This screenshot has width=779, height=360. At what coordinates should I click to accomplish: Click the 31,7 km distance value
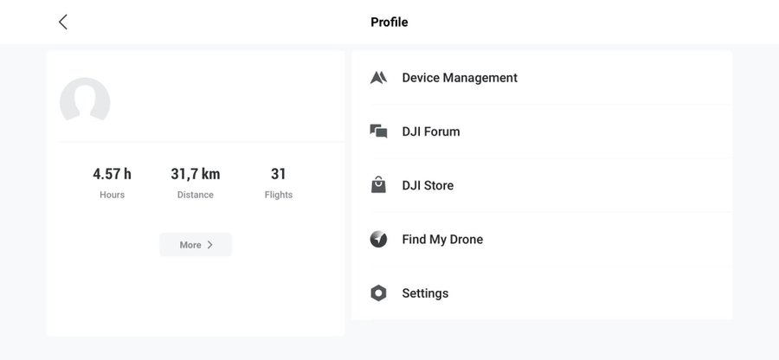tap(196, 174)
